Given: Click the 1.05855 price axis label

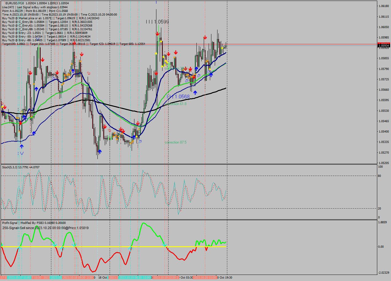Looking at the screenshot, I should click(x=384, y=58).
